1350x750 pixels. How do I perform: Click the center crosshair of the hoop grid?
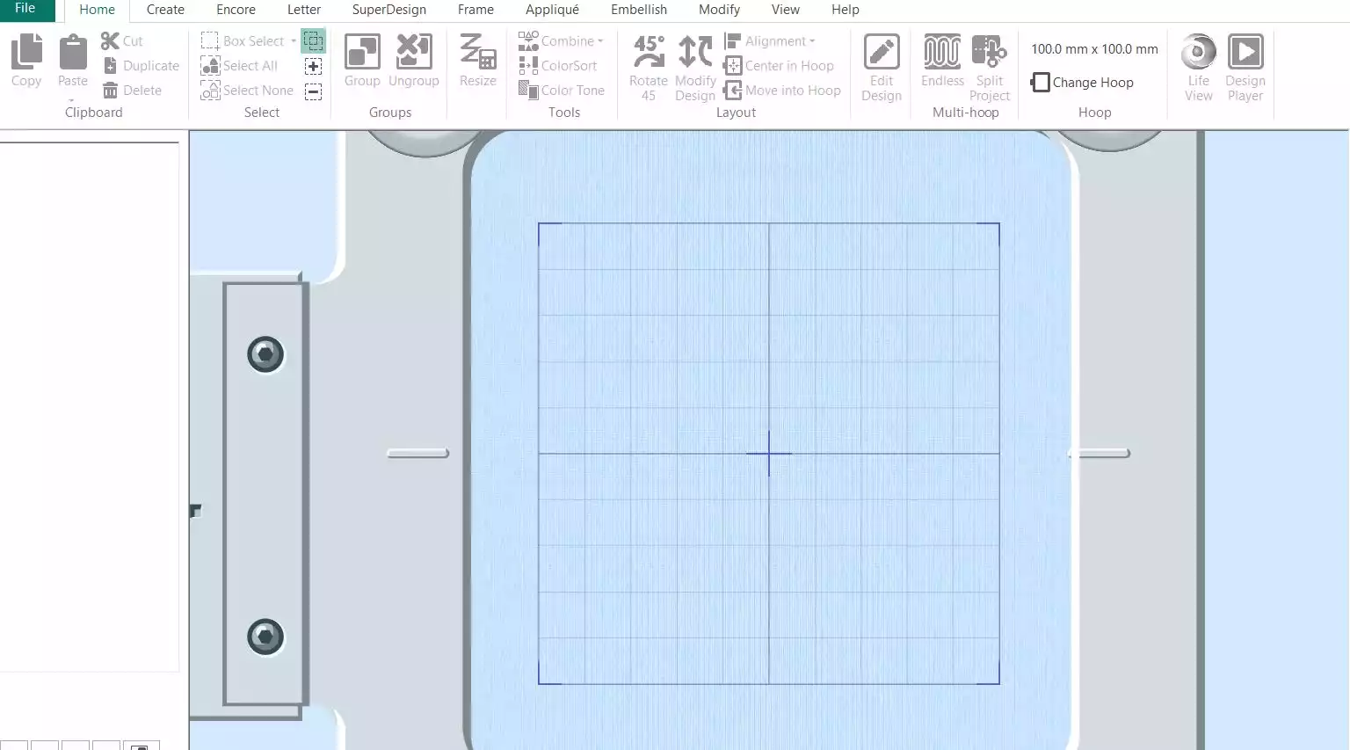click(769, 454)
